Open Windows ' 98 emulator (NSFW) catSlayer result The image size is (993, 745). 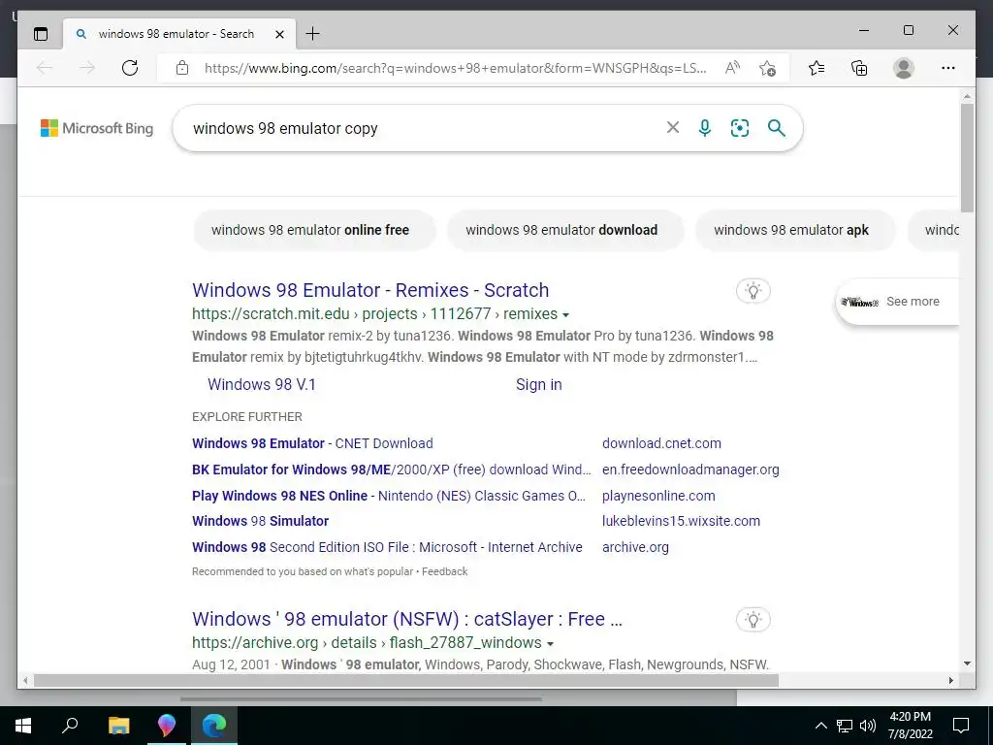pos(407,619)
